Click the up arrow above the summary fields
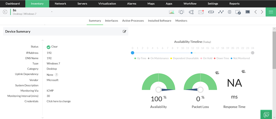 (43, 40)
